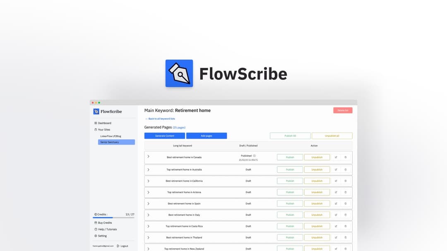Image resolution: width=447 pixels, height=251 pixels.
Task: Click the FlowScribe pen logo in sidebar
Action: (97, 111)
